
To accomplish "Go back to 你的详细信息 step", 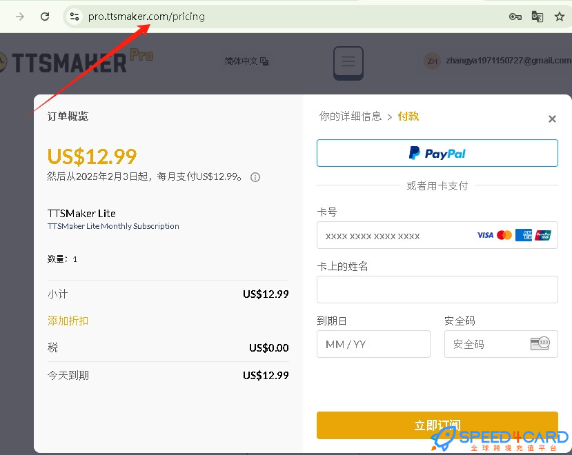I will [x=351, y=117].
